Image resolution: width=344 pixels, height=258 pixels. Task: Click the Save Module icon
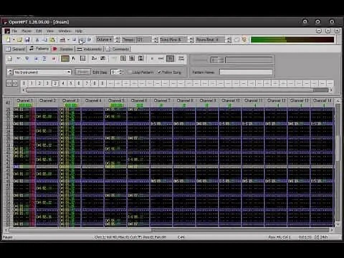tap(27, 39)
